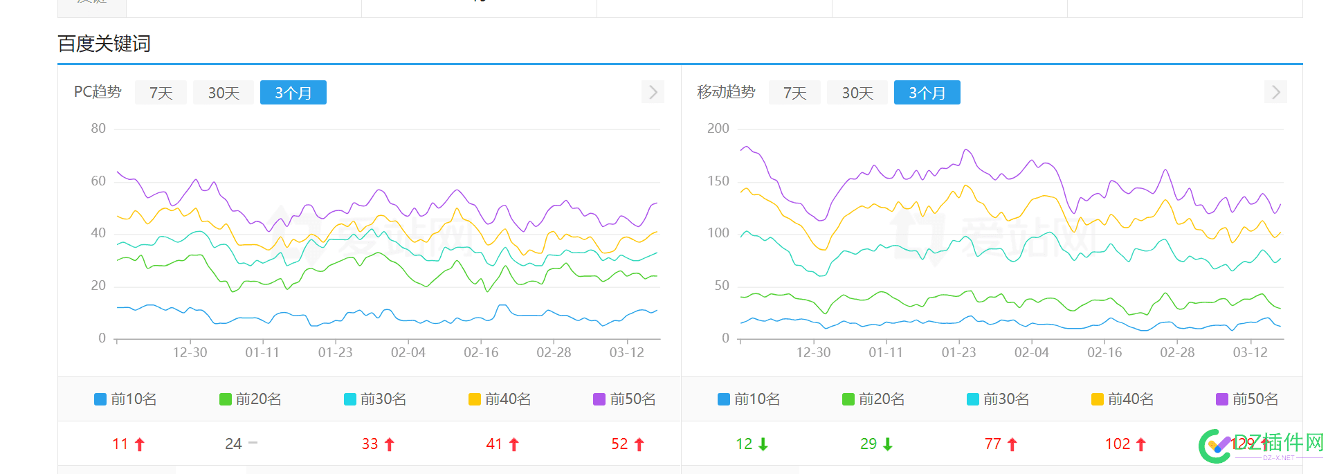Image resolution: width=1337 pixels, height=474 pixels.
Task: Select 3个月 tab in 移动趋势 panel
Action: (x=927, y=93)
